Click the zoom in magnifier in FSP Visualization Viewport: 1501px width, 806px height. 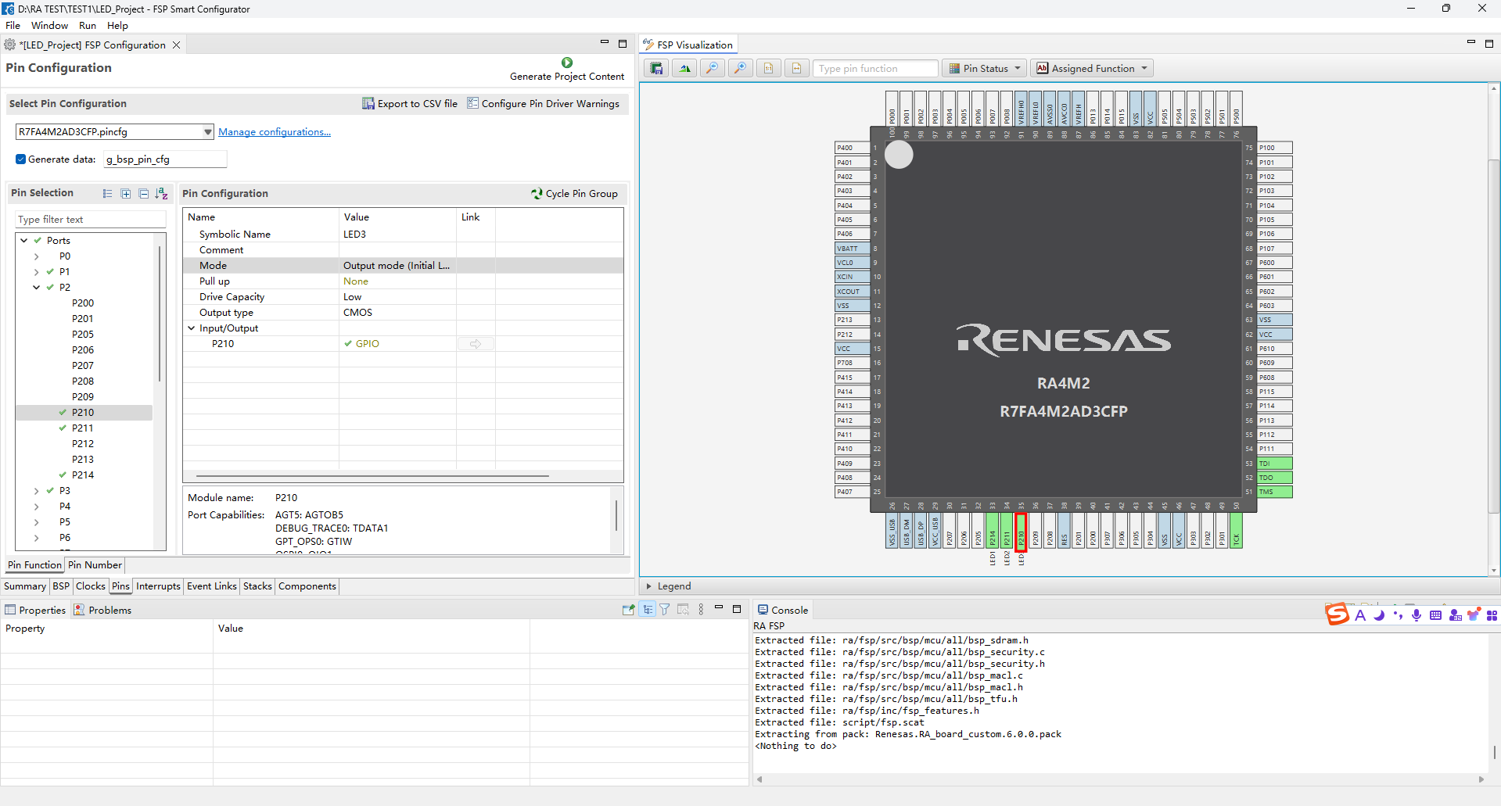point(740,68)
